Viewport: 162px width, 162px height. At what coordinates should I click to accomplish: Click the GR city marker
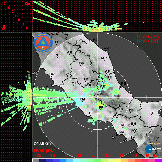click(52, 75)
